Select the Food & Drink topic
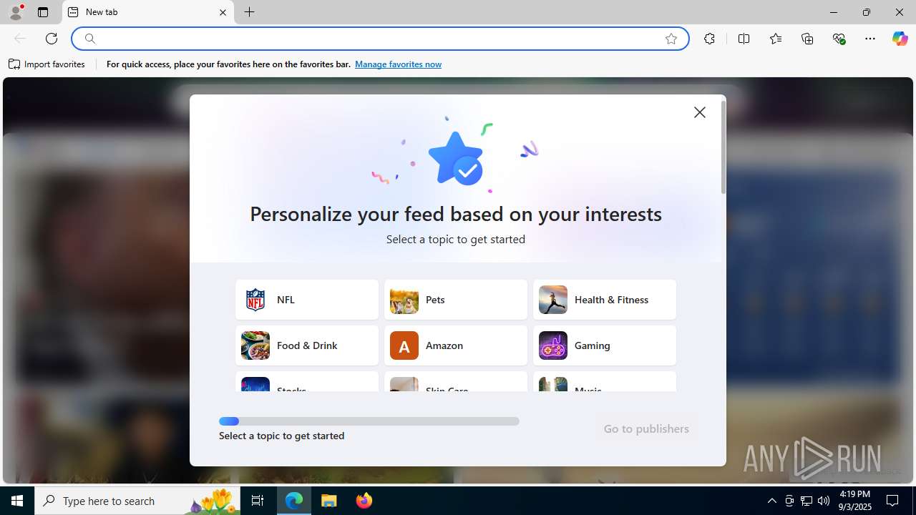The width and height of the screenshot is (916, 515). (307, 345)
